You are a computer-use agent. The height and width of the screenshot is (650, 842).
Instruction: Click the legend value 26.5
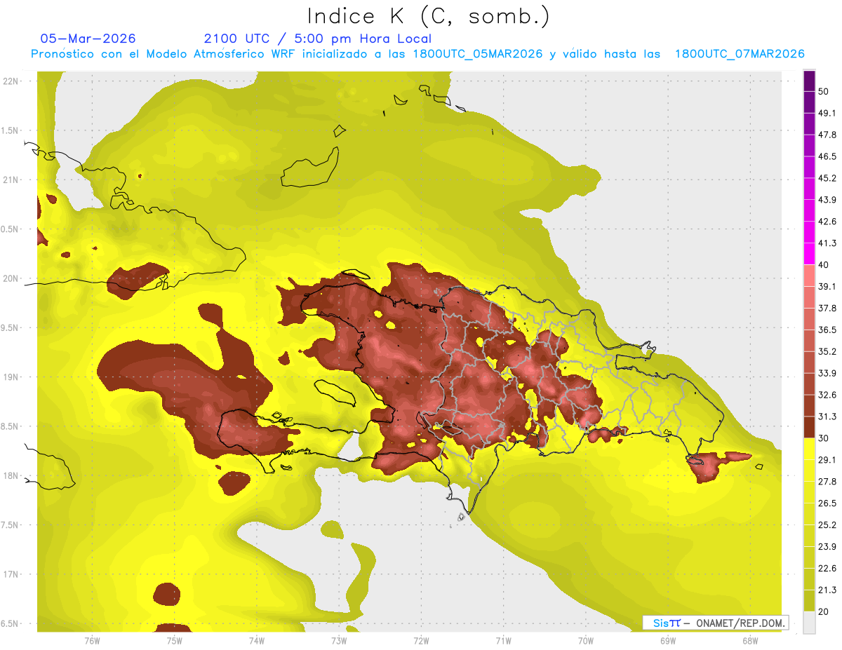(827, 503)
